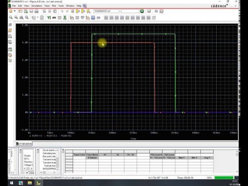
Task: Open the dropdown arrow beside the New icon
Action: (x=15, y=11)
